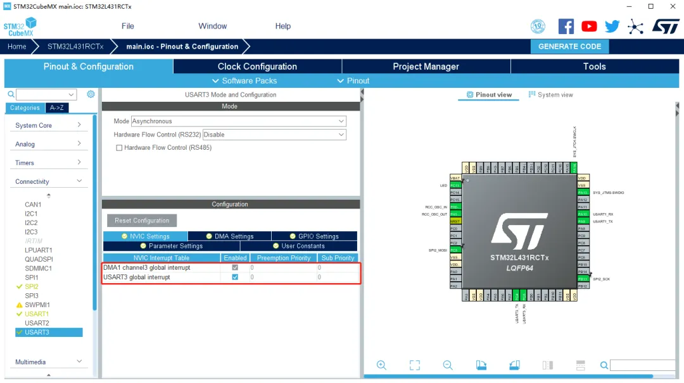This screenshot has width=684, height=383.
Task: Expand Timers category
Action: [48, 163]
